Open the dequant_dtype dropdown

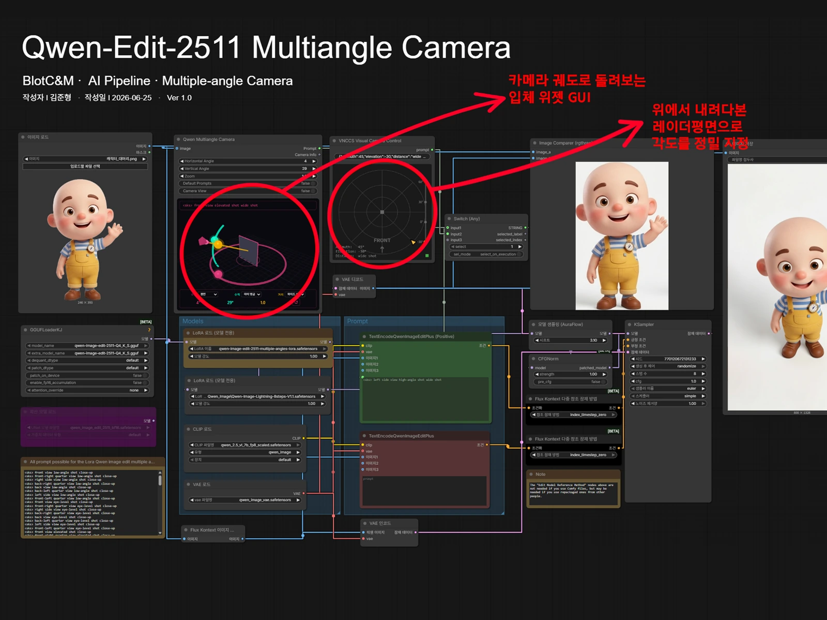coord(87,361)
